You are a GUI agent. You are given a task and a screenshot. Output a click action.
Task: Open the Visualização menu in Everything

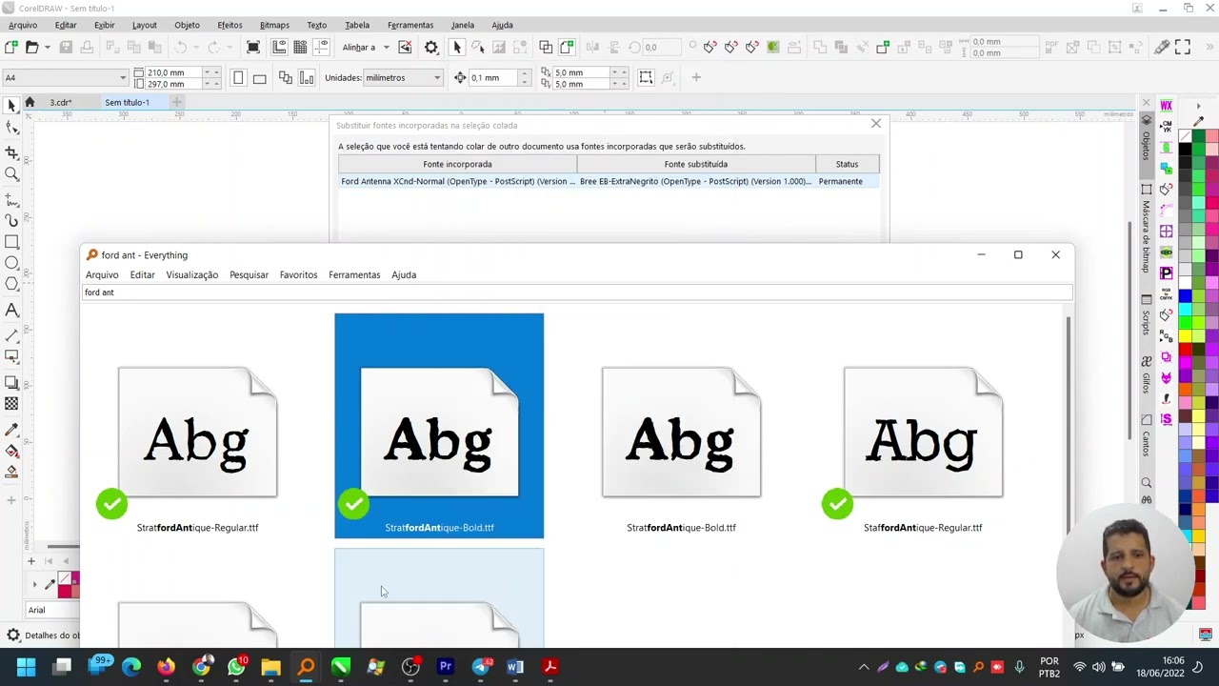[x=191, y=274]
